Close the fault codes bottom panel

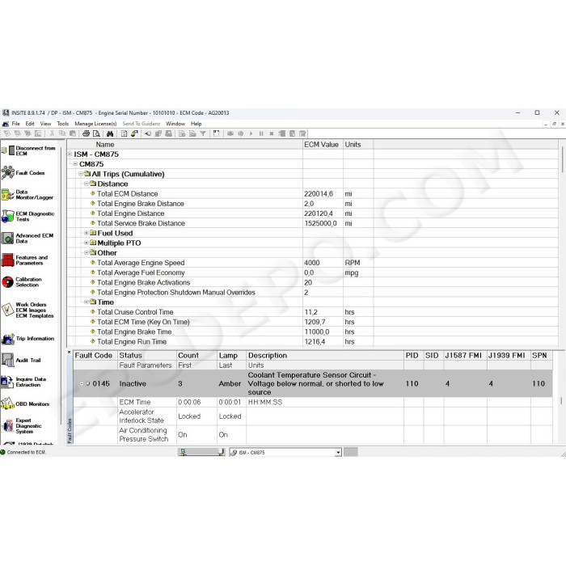70,353
